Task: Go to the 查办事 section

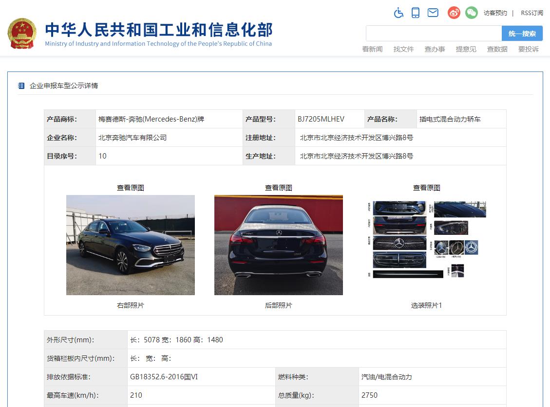Action: point(435,49)
